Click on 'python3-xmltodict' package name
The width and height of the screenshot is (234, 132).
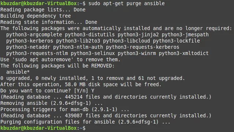tap(184, 53)
